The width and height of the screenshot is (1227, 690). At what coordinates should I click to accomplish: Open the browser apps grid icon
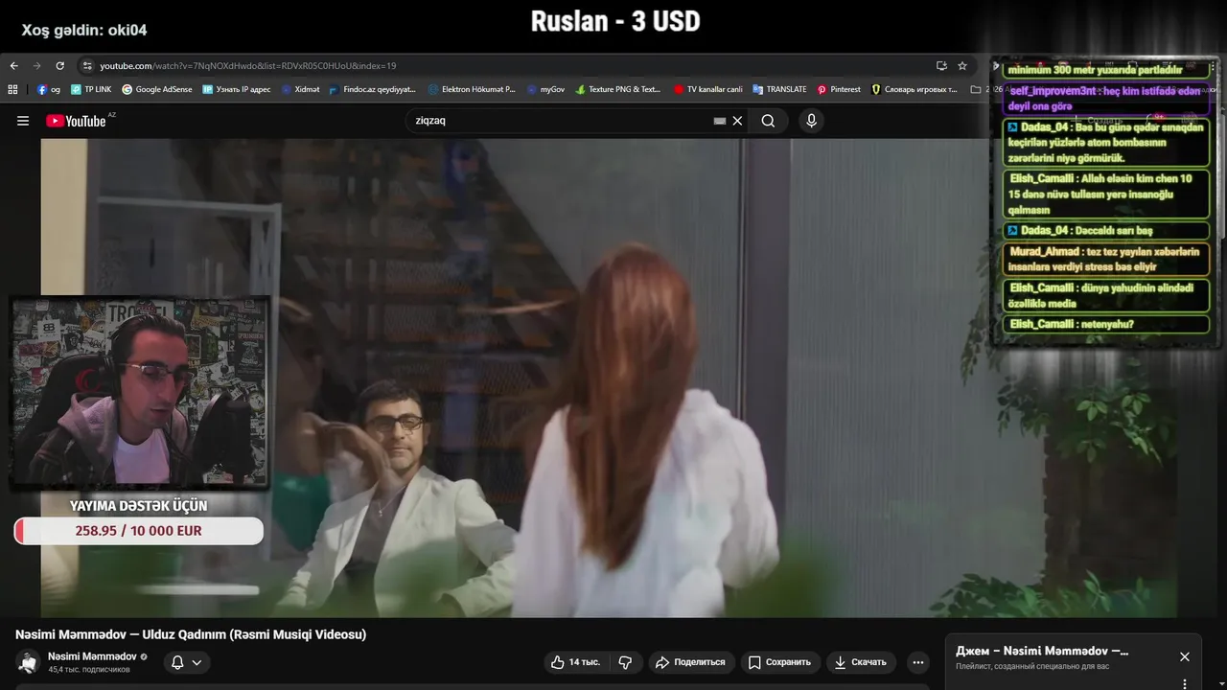12,89
